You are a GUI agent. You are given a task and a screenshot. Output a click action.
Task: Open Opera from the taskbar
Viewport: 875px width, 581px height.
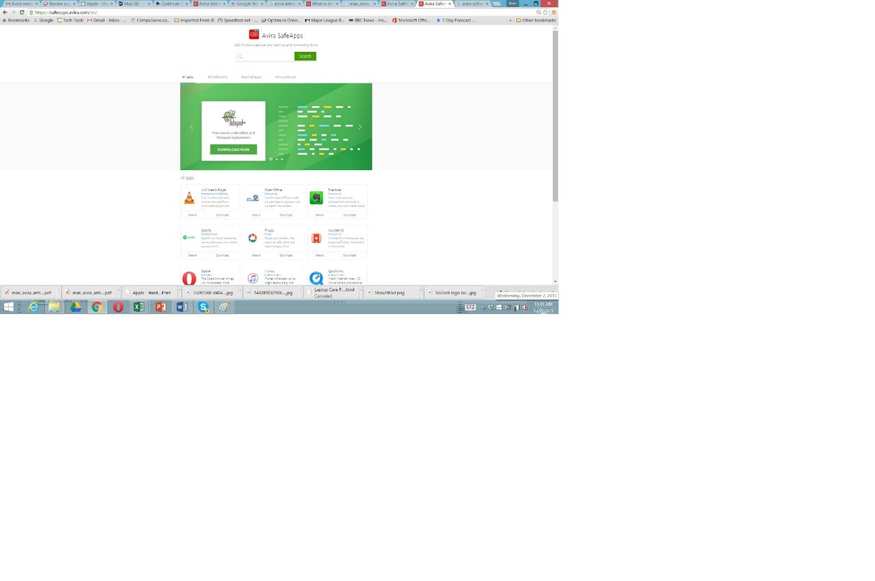point(118,307)
